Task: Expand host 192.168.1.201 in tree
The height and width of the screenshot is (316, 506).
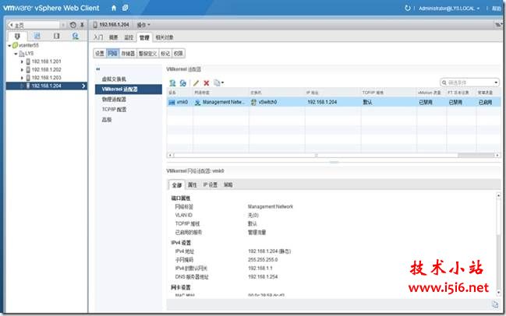Action: (x=22, y=61)
